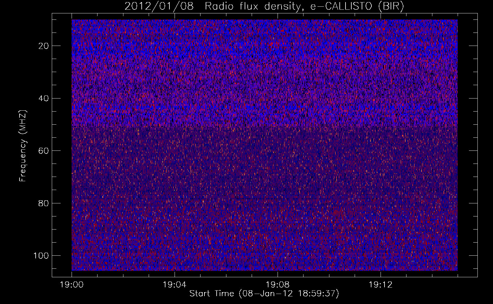
Task: Click the 19:04 time tick label
Action: tap(175, 285)
